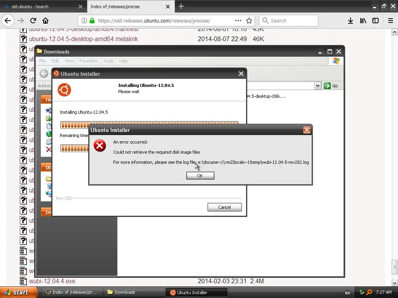
Task: Select the Index of /releases/precise tab
Action: pos(131,6)
